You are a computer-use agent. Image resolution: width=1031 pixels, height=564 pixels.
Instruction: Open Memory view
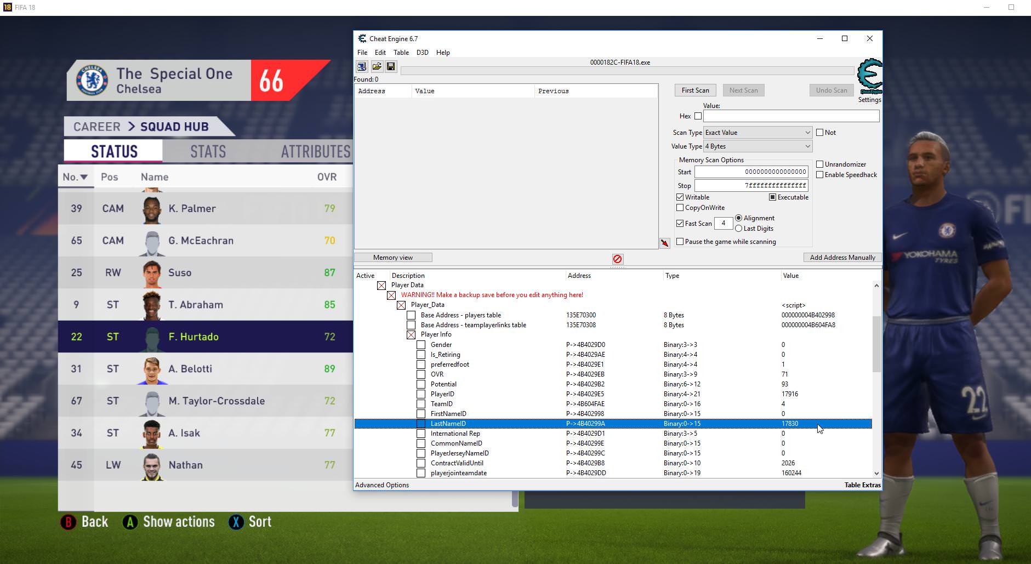[393, 258]
